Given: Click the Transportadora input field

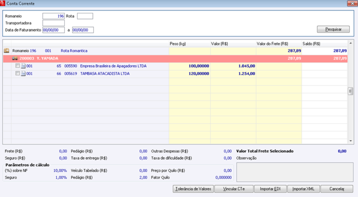Looking at the screenshot, I should tap(53, 23).
